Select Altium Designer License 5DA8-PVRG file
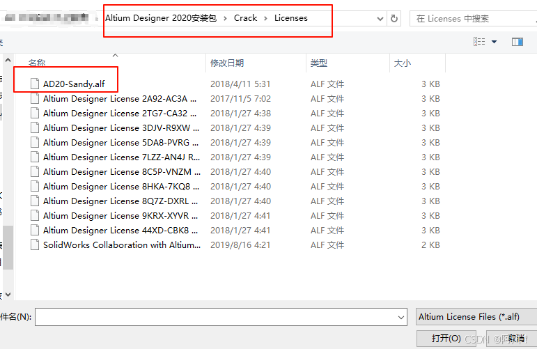The height and width of the screenshot is (349, 537). click(x=121, y=143)
